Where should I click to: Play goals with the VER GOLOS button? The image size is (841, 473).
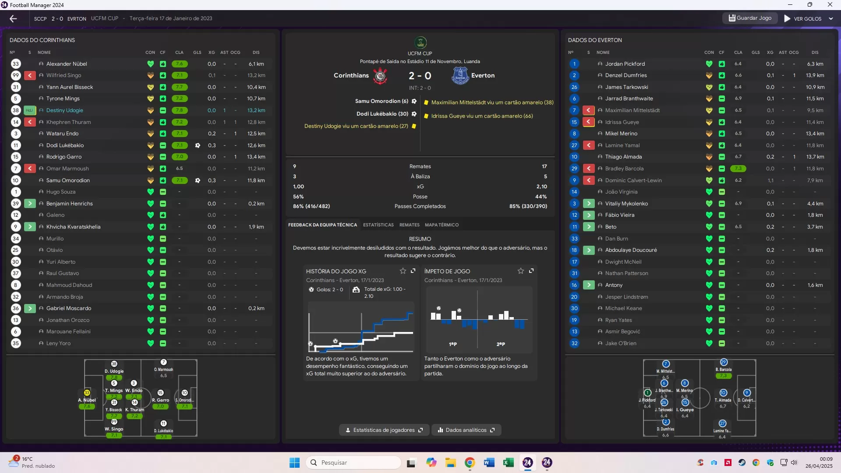802,19
